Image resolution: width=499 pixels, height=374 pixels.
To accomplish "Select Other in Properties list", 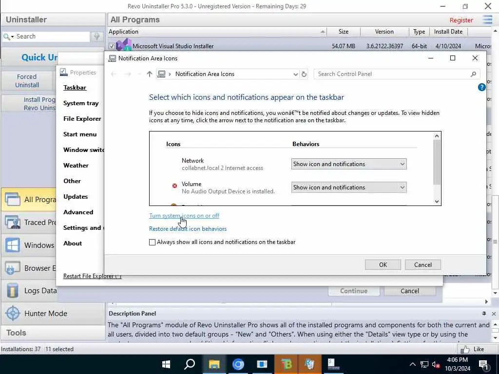I will pos(72,181).
